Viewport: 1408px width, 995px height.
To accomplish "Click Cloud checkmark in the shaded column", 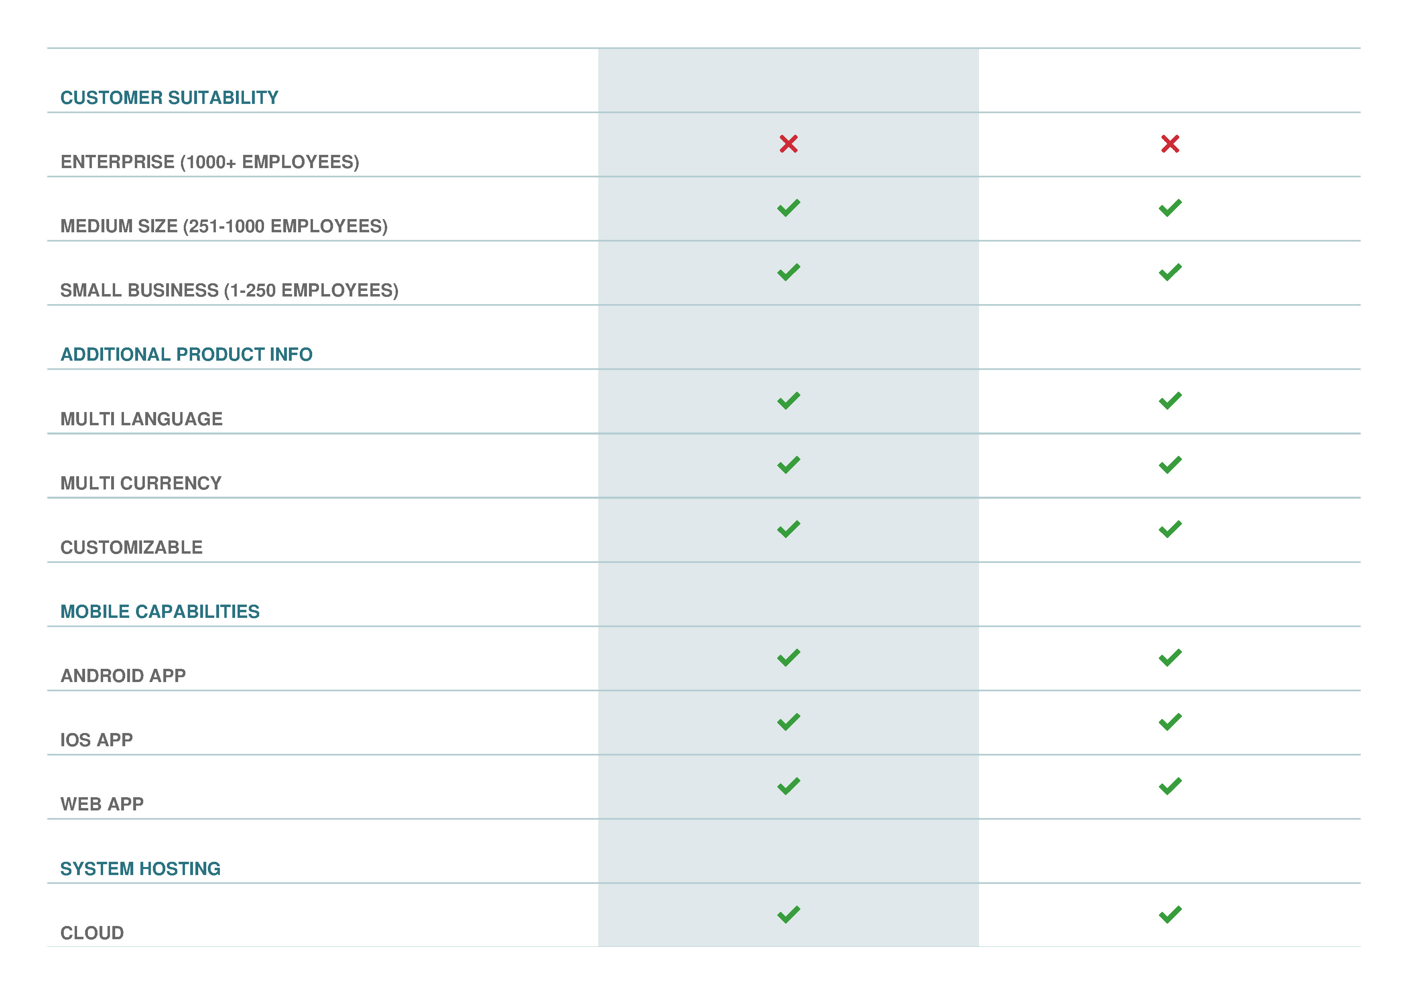I will [x=788, y=914].
